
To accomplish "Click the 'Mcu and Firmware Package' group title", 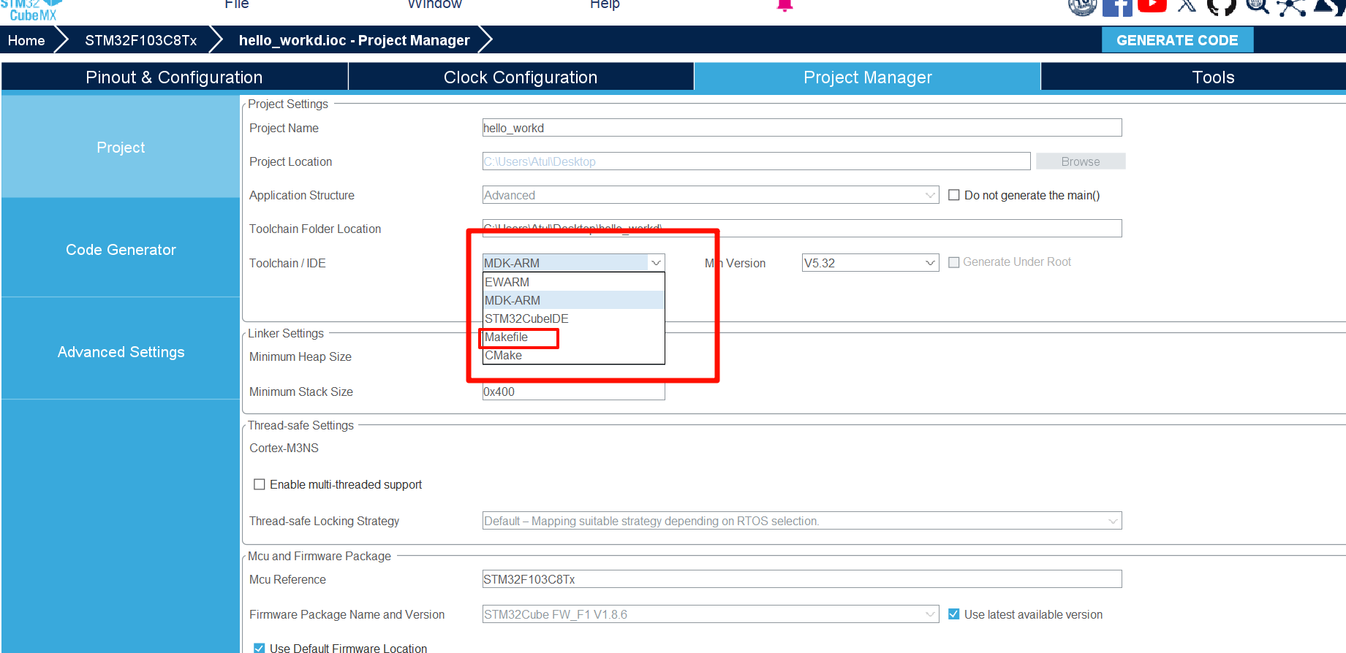I will click(320, 556).
